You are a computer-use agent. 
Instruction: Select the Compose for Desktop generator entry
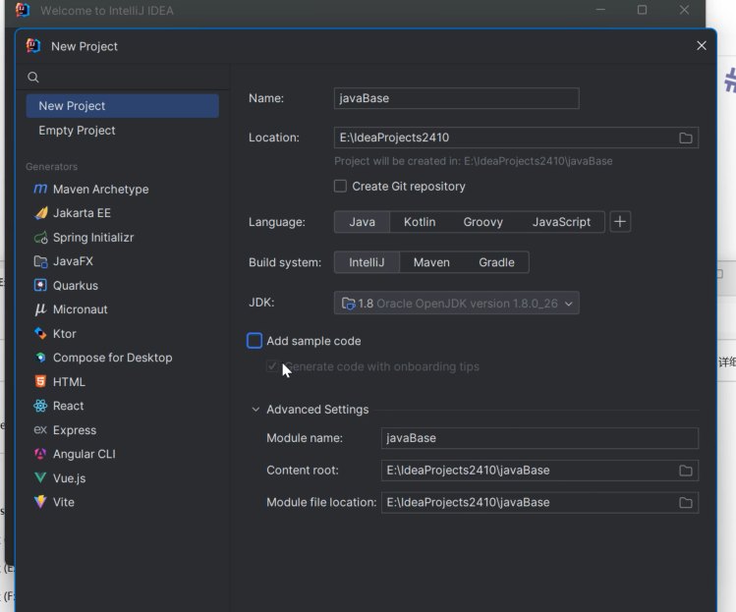click(123, 358)
